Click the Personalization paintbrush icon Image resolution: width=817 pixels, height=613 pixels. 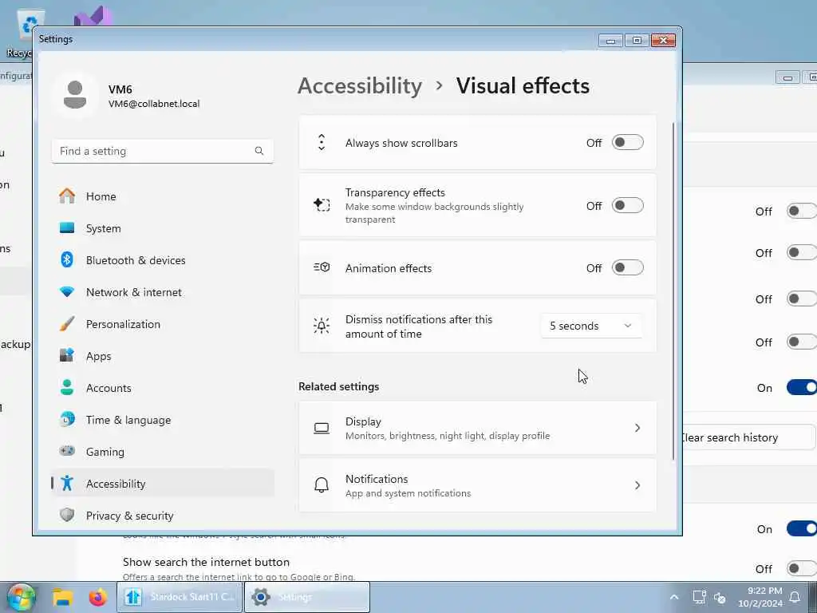pyautogui.click(x=67, y=324)
